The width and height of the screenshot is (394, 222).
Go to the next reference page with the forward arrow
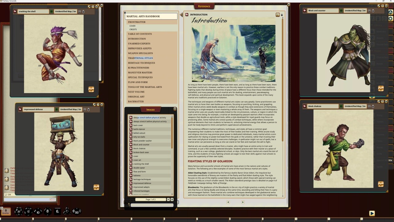pyautogui.click(x=243, y=202)
